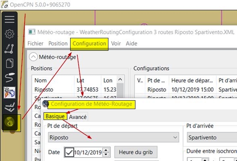Collapse the Météo-routage panel chevron
This screenshot has height=161, width=237.
pyautogui.click(x=33, y=57)
